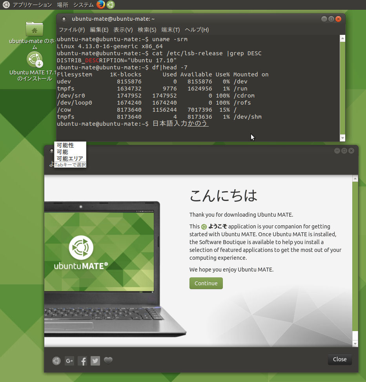This screenshot has height=382, width=366.
Task: Launch Ubuntu MATE Welcome icon in top panel
Action: coord(111,5)
